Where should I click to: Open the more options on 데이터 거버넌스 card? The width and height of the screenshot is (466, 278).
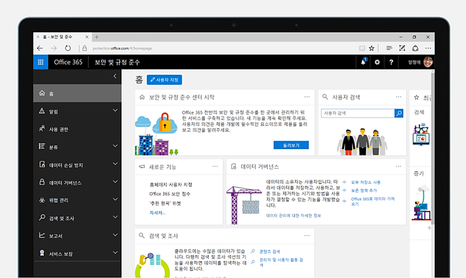(399, 166)
